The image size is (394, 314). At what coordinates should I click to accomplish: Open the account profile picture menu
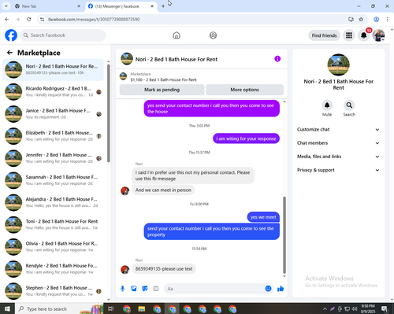[378, 35]
